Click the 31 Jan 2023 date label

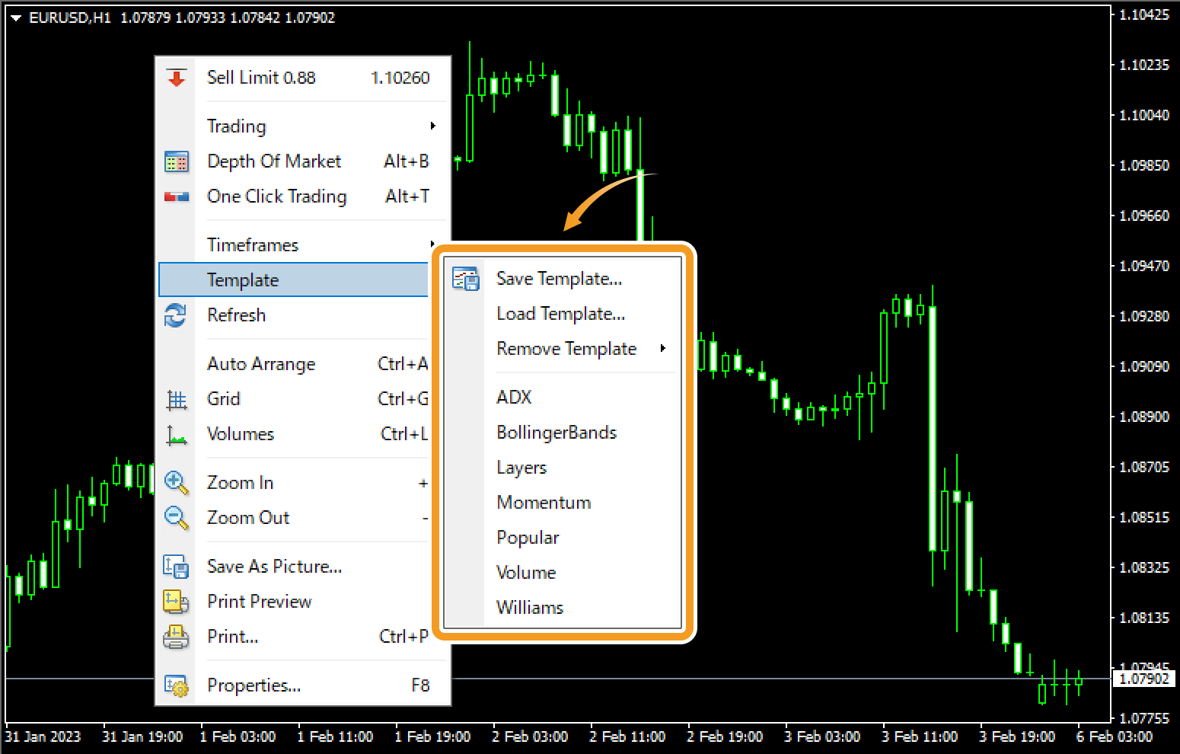pos(43,736)
